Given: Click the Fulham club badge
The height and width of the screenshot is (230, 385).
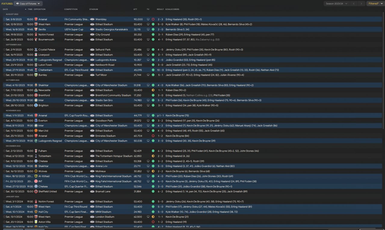Looking at the screenshot, I should [36, 151].
